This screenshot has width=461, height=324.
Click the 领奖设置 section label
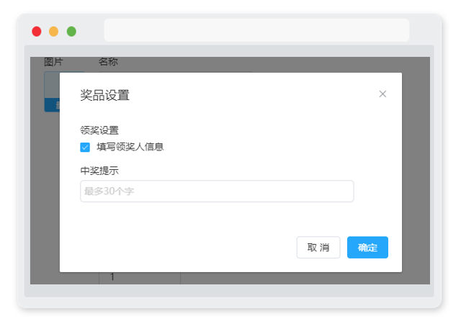click(x=99, y=130)
